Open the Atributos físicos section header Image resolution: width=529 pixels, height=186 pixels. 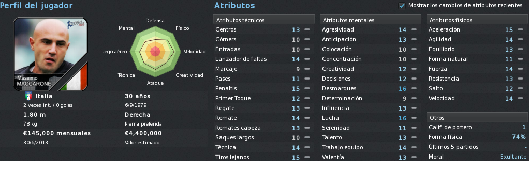tap(477, 20)
